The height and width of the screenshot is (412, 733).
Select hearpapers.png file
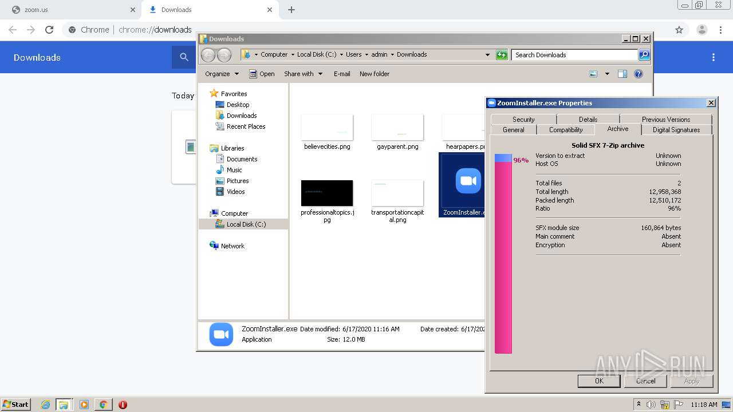tap(463, 132)
